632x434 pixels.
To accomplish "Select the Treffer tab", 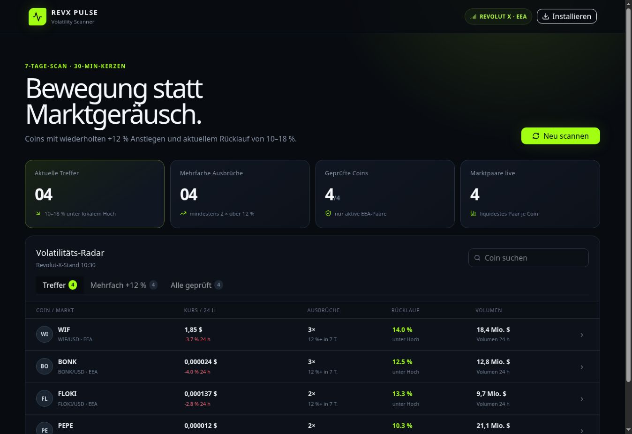I will (60, 285).
